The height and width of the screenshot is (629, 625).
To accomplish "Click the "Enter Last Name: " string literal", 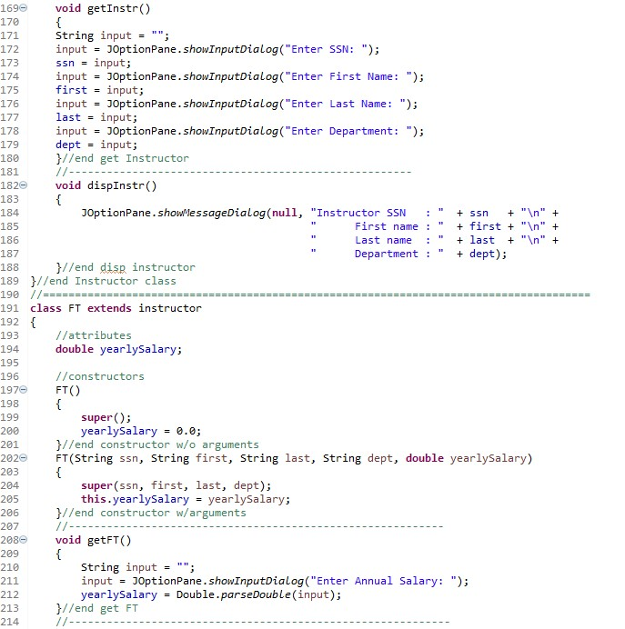I will (345, 104).
